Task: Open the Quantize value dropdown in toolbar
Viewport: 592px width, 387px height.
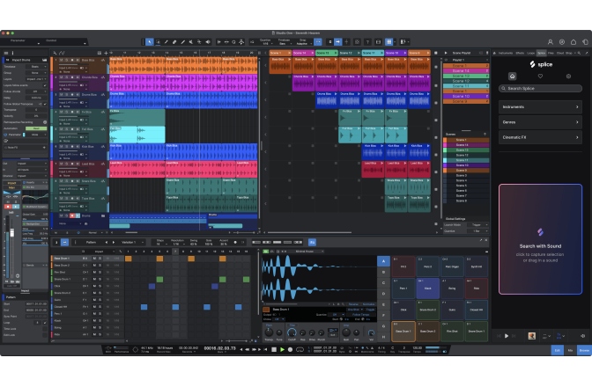Action: 265,44
